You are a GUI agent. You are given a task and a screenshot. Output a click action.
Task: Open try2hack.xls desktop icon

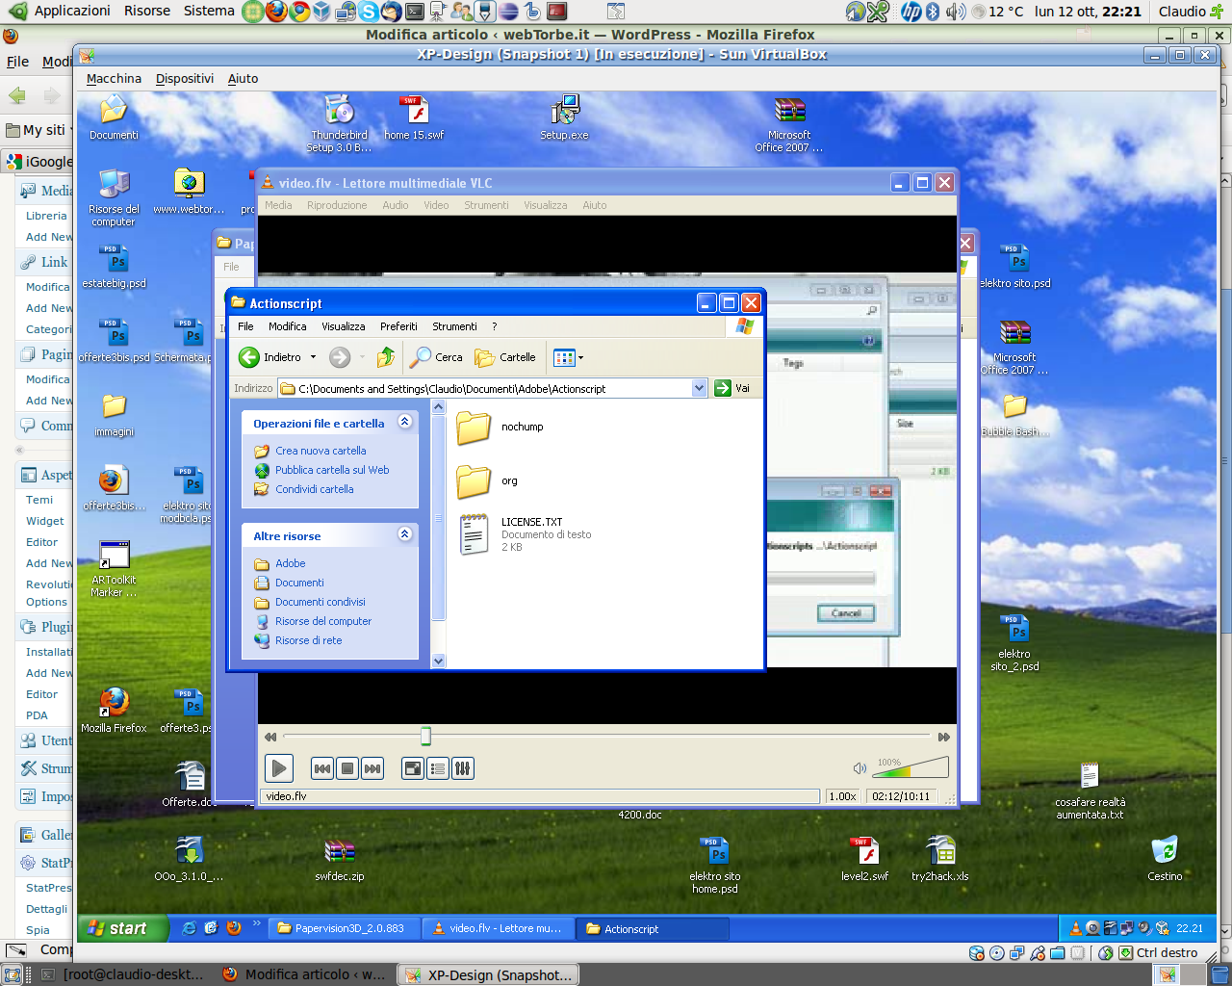(940, 858)
